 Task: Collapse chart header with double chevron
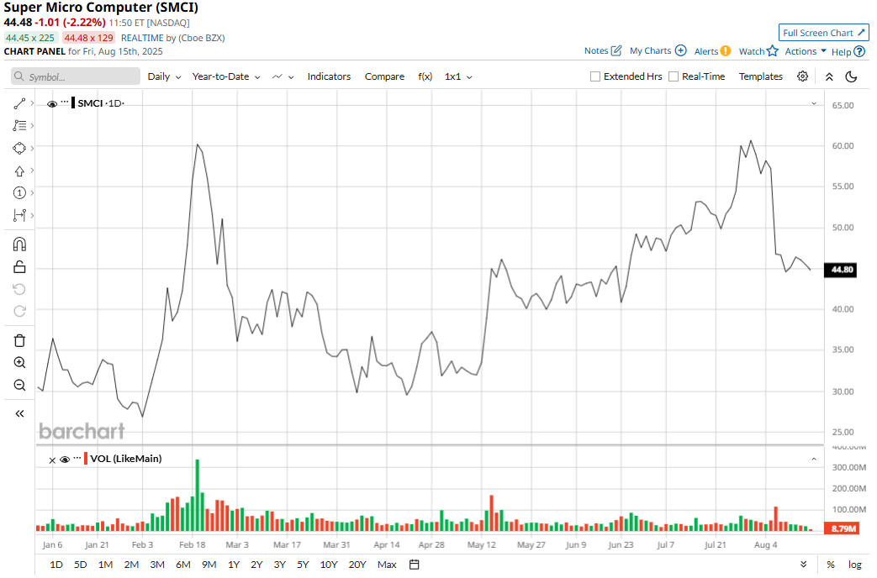coord(829,76)
